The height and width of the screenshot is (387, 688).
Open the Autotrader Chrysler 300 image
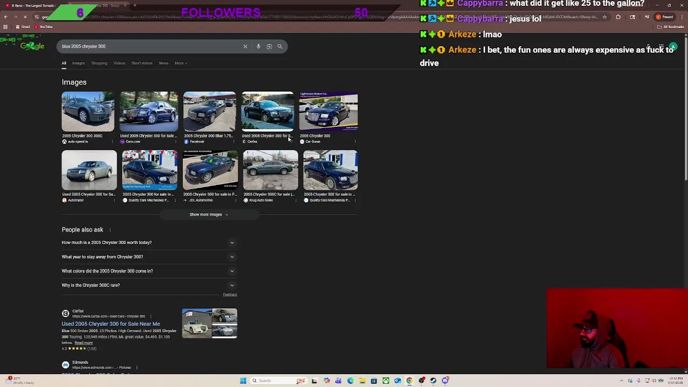[89, 170]
